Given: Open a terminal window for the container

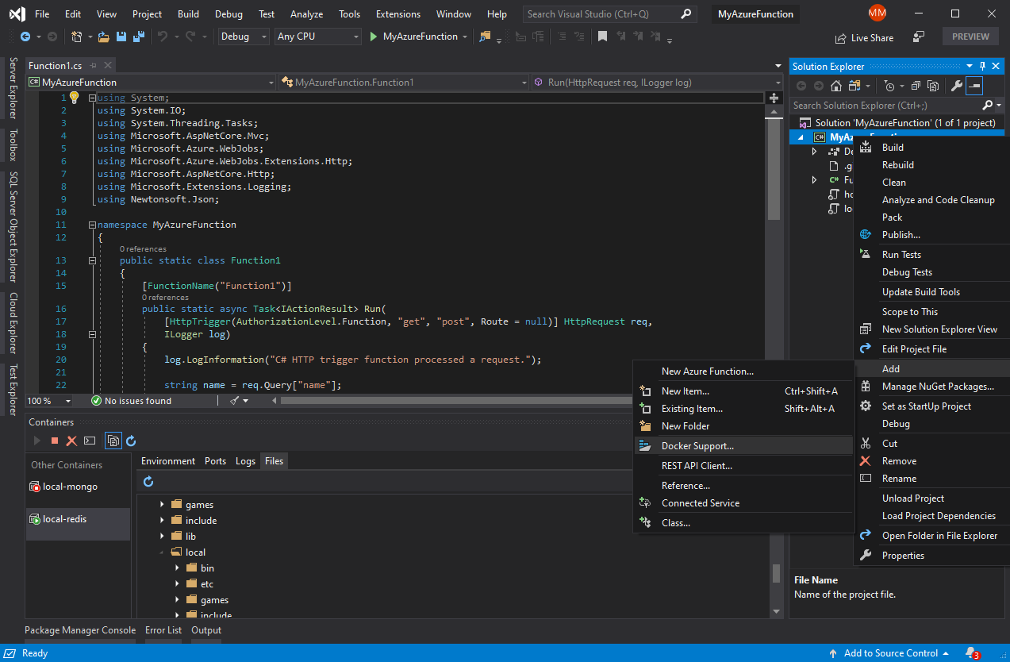Looking at the screenshot, I should [x=88, y=440].
